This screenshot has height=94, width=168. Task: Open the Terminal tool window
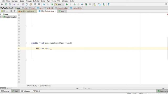(x=5, y=91)
